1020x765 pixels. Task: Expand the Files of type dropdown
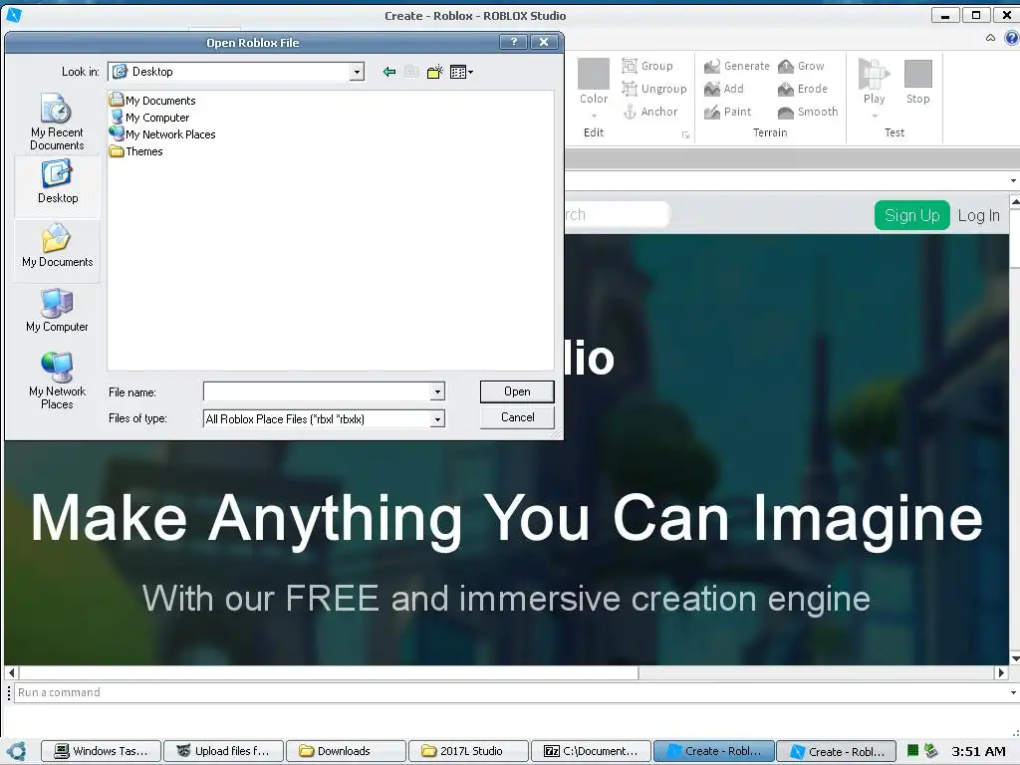[x=437, y=419]
